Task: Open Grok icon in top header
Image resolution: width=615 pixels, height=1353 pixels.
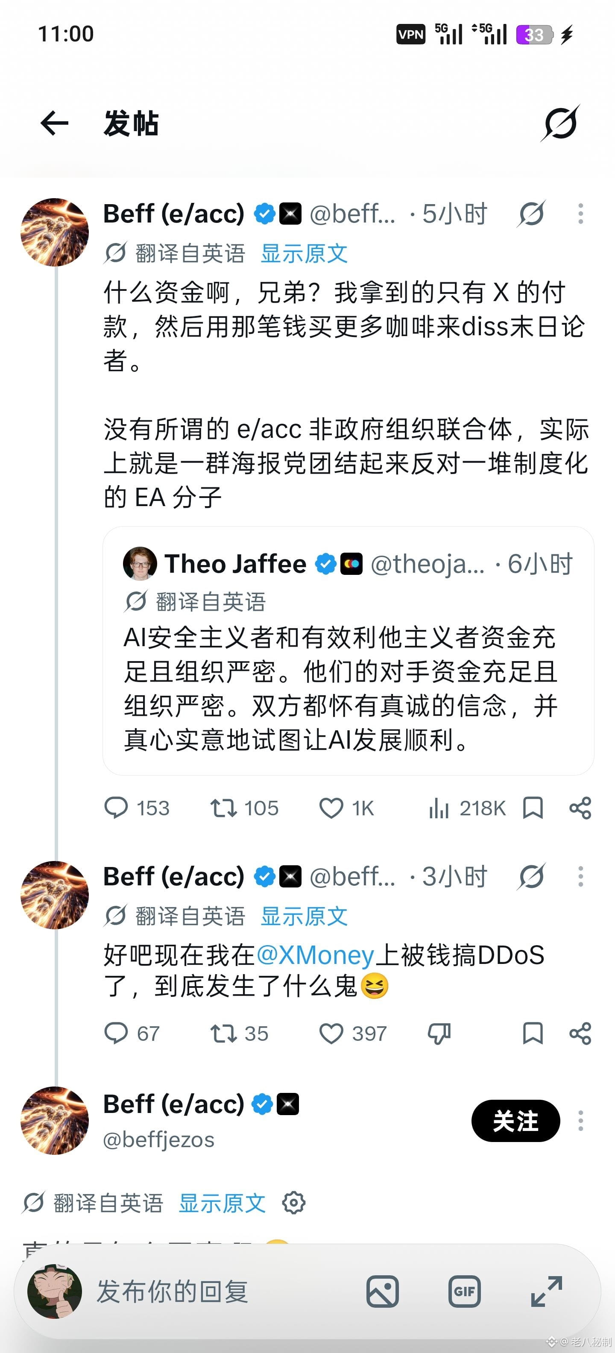Action: pyautogui.click(x=560, y=123)
